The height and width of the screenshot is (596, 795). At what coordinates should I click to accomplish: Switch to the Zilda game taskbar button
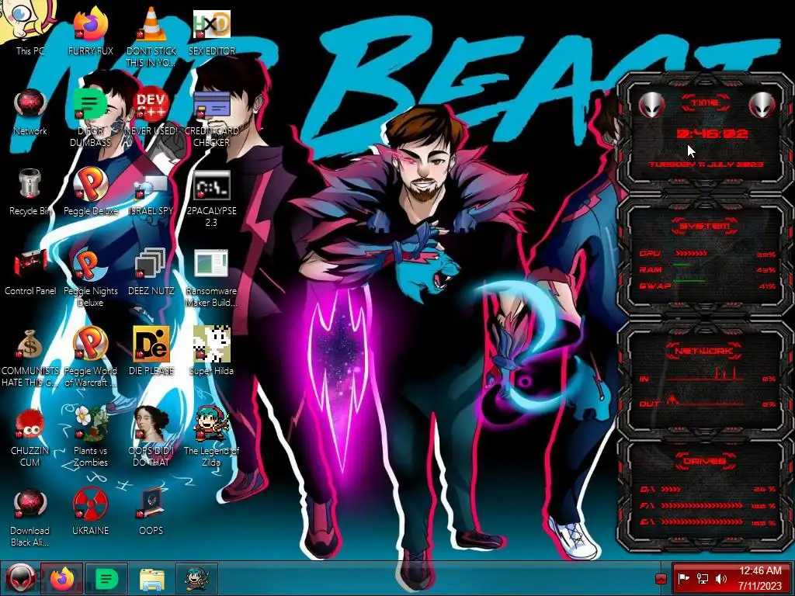(x=196, y=578)
